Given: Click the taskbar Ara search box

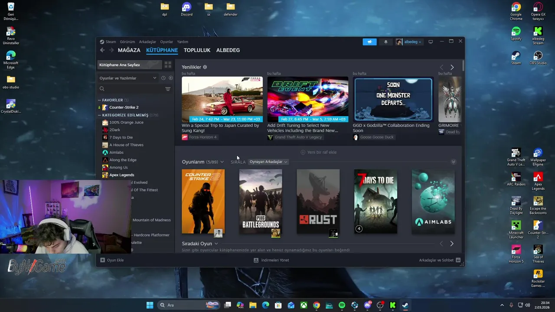Looking at the screenshot, I should click(189, 305).
